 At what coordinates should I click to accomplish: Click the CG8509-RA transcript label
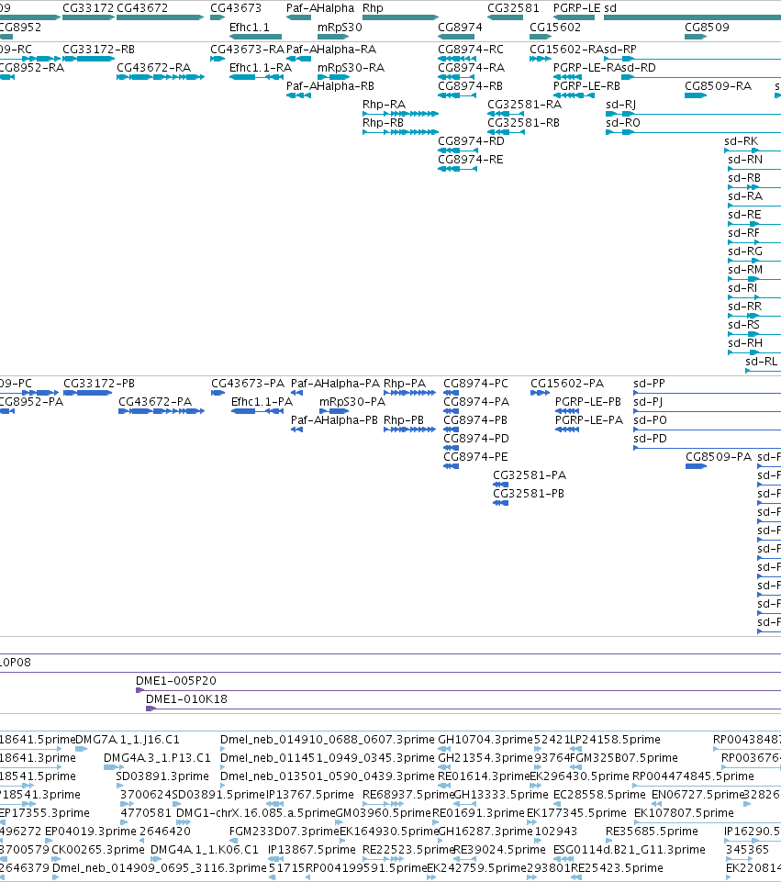click(x=718, y=86)
